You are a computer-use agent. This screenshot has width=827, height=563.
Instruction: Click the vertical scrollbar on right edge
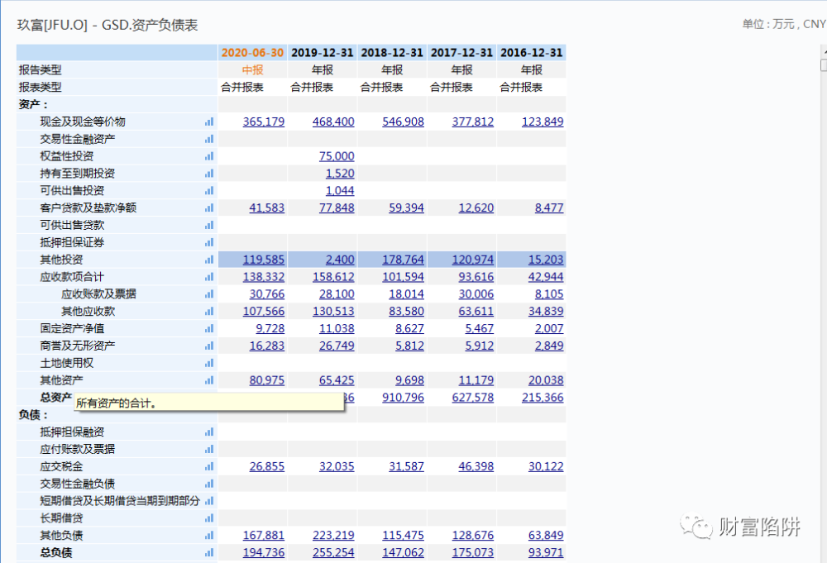(x=824, y=305)
